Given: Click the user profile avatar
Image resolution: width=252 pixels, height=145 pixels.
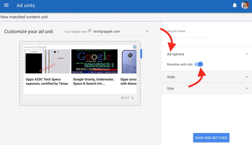Looking at the screenshot, I should pos(245,5).
